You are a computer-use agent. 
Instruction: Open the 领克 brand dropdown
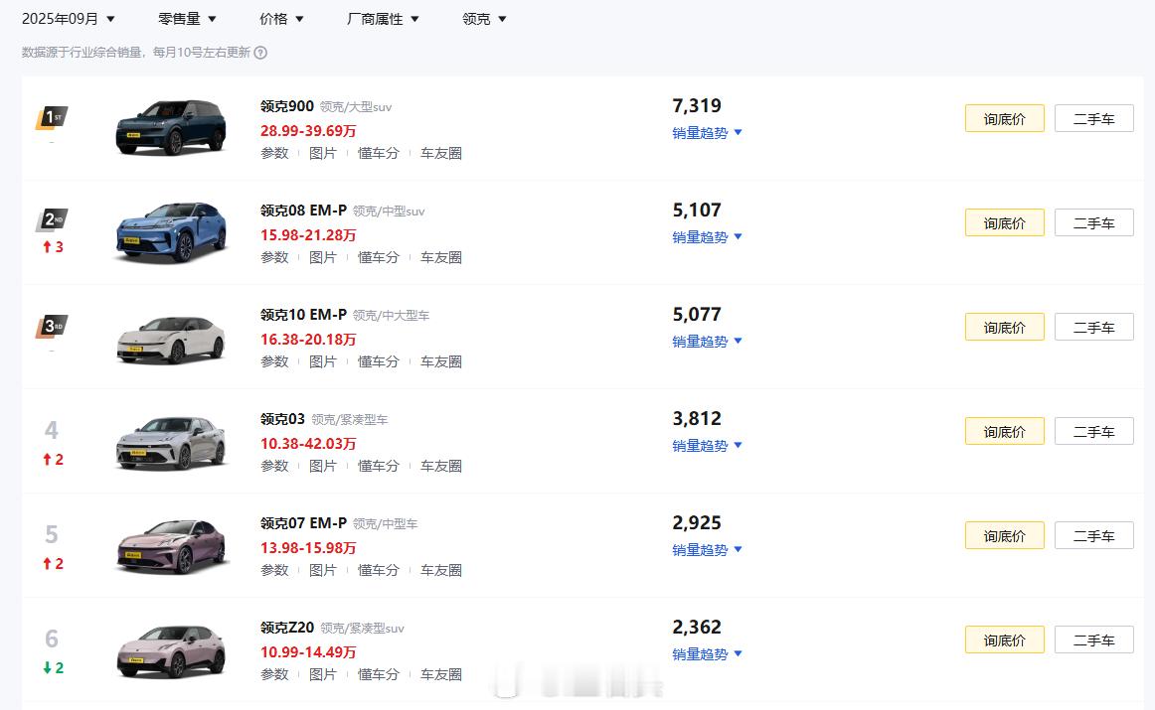(x=484, y=19)
